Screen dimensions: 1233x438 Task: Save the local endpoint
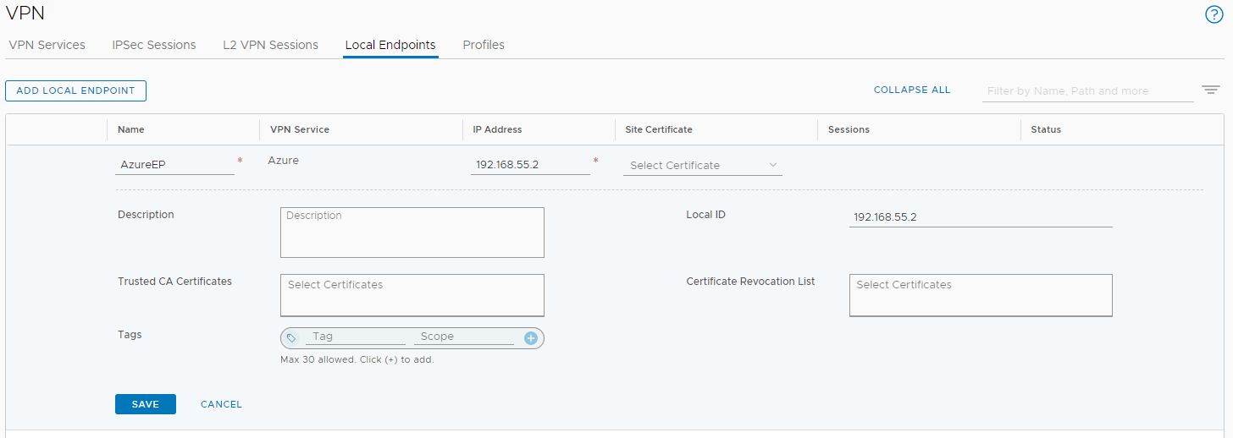[146, 404]
